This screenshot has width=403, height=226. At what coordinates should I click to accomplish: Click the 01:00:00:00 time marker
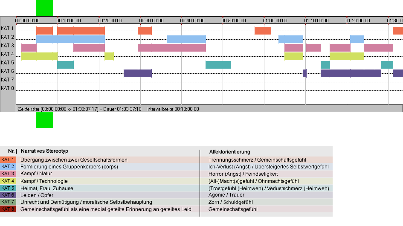pyautogui.click(x=275, y=20)
